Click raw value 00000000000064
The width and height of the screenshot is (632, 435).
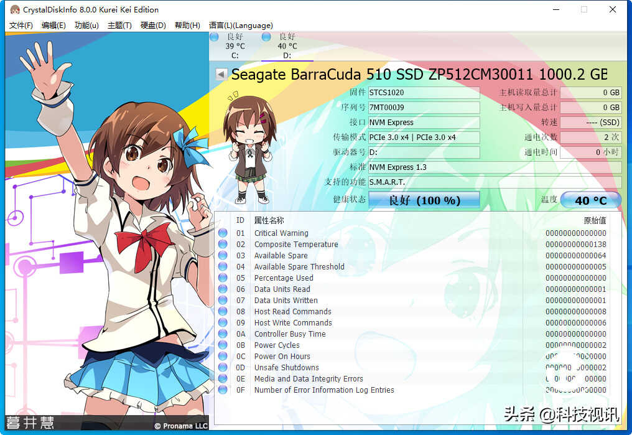point(575,256)
